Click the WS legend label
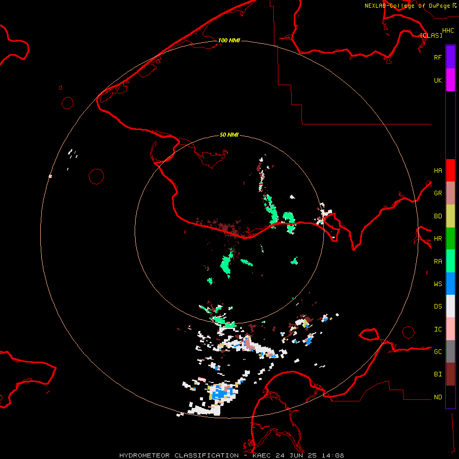459x459 pixels. pyautogui.click(x=438, y=284)
